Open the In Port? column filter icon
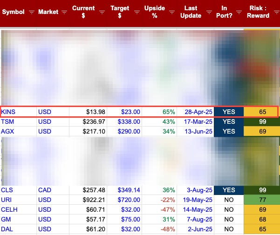 pos(239,12)
